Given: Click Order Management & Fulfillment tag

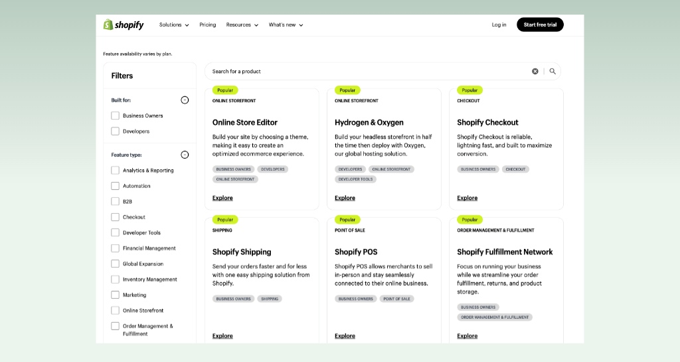Looking at the screenshot, I should [x=494, y=317].
